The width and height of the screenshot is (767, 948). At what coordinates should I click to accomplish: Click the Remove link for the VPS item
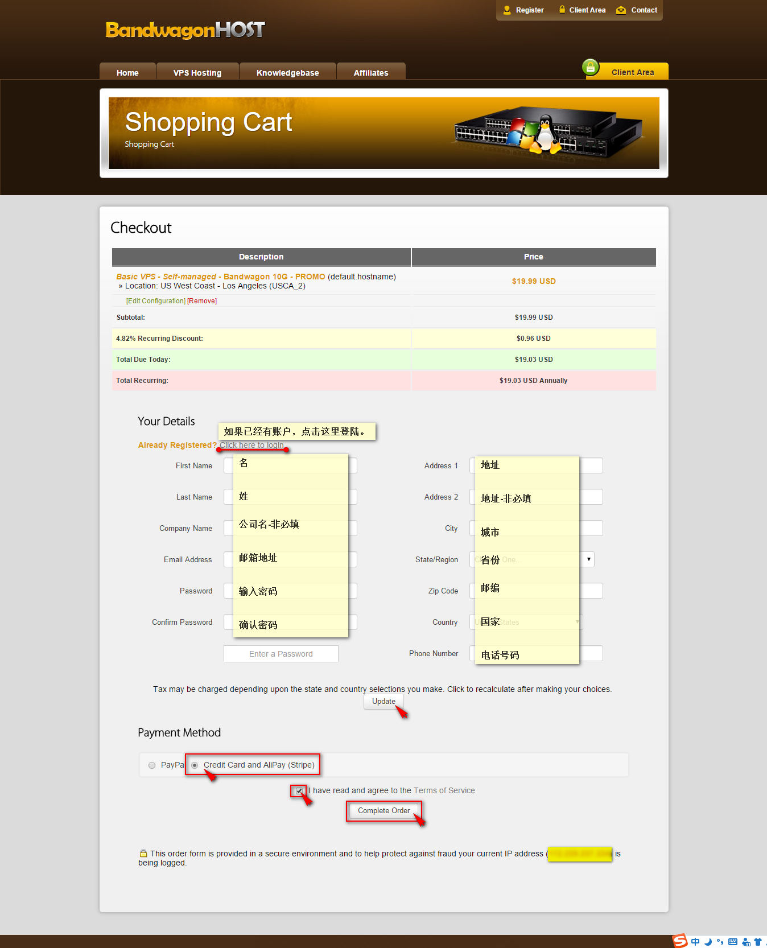(202, 301)
